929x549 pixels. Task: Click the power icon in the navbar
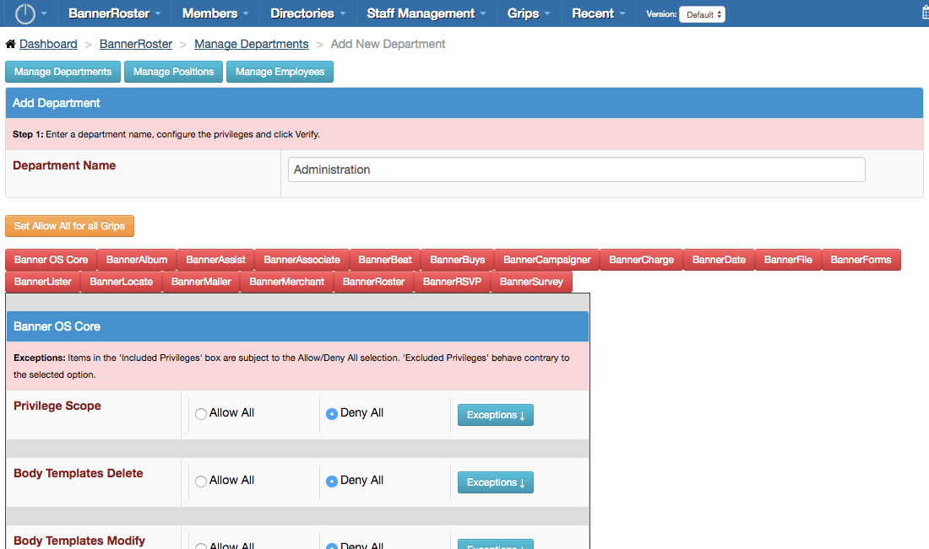[x=24, y=13]
